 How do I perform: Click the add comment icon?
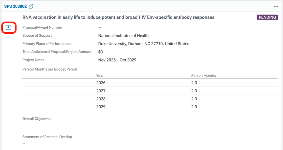tap(9, 27)
